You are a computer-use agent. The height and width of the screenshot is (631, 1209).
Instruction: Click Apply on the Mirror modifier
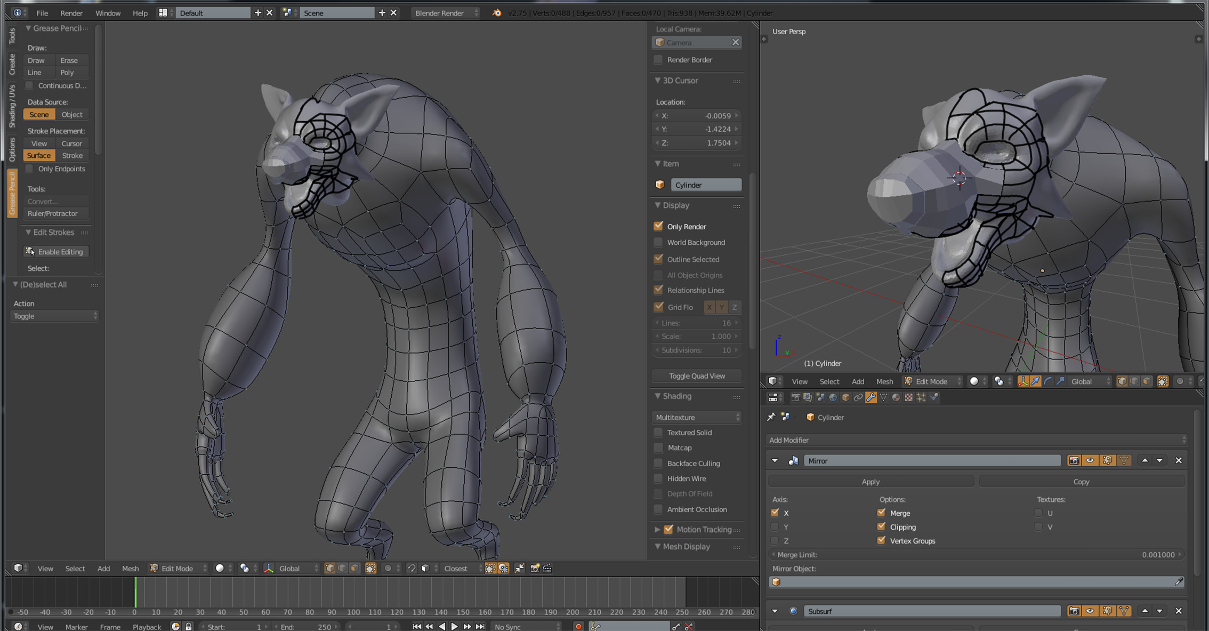[x=871, y=482]
